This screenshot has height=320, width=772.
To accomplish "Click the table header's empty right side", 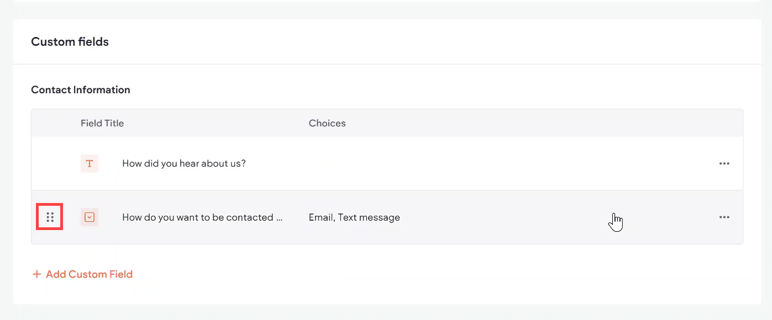I will point(553,124).
